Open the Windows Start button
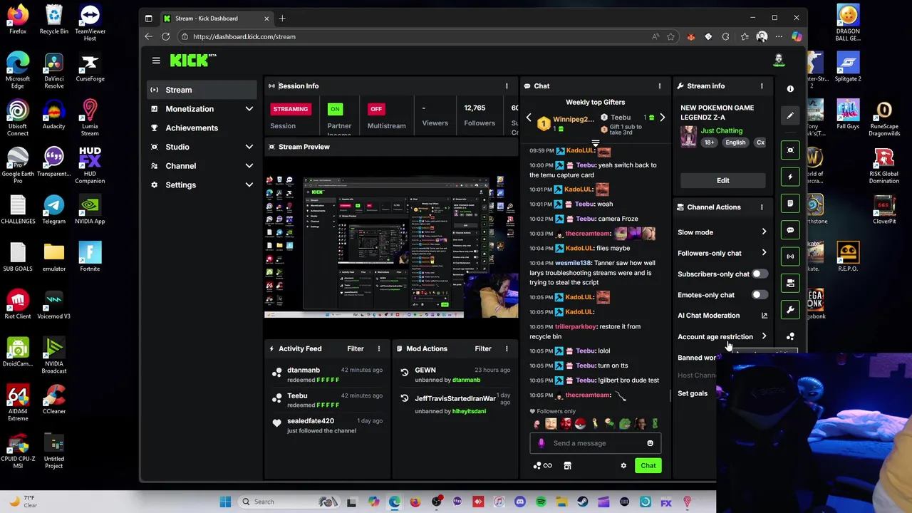The image size is (912, 513). point(225,502)
